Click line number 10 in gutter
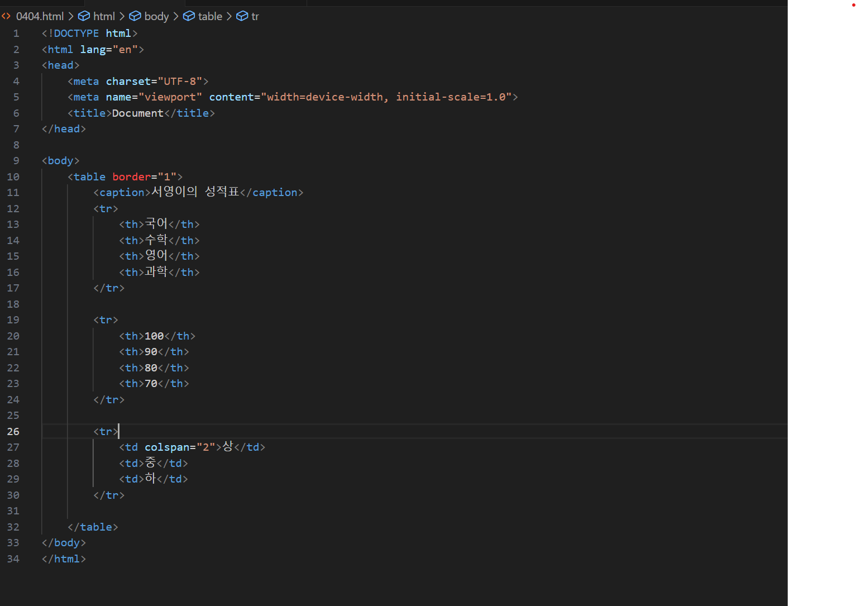This screenshot has width=856, height=606. pos(13,177)
